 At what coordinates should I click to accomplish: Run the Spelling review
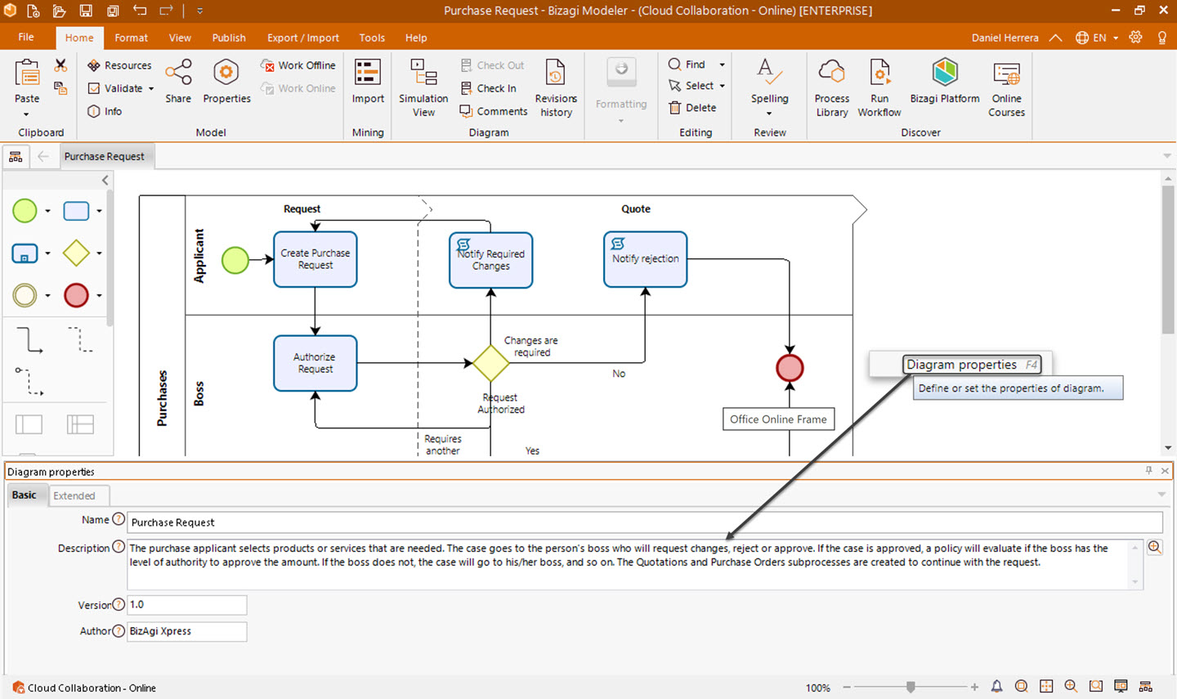click(769, 87)
